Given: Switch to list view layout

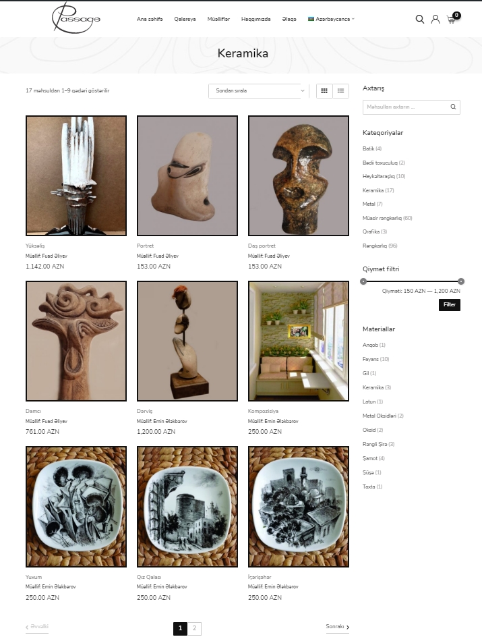Looking at the screenshot, I should tap(341, 90).
